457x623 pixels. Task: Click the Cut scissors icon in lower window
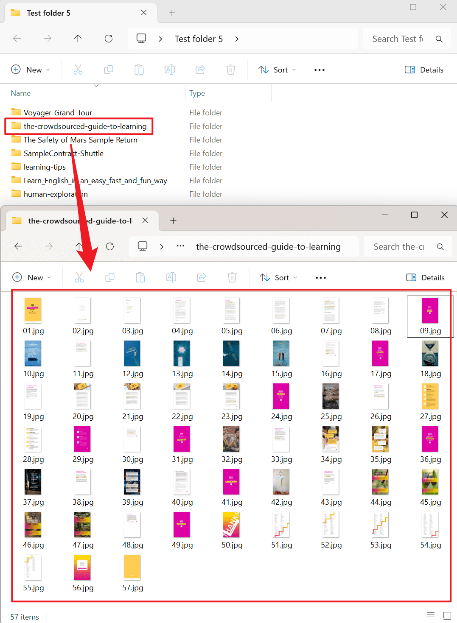pos(79,277)
